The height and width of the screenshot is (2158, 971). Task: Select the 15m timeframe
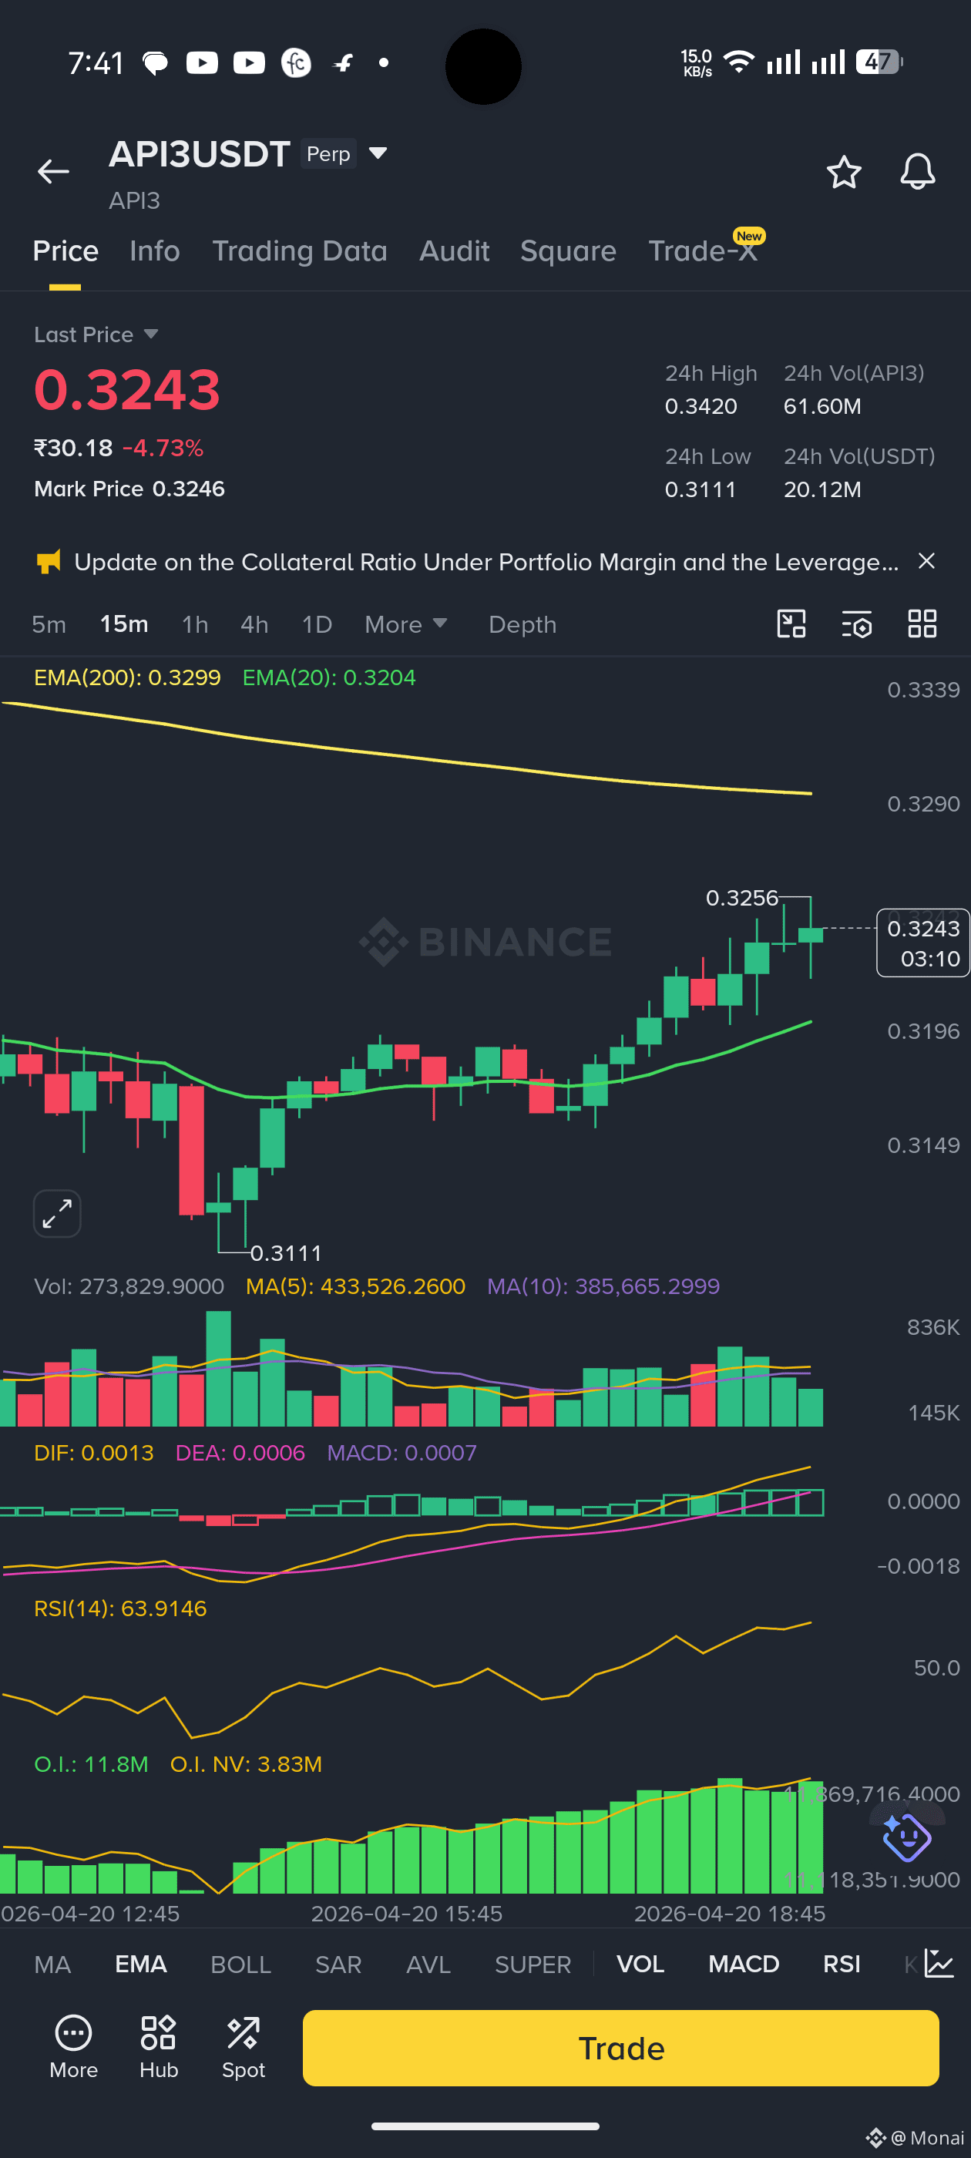click(124, 624)
